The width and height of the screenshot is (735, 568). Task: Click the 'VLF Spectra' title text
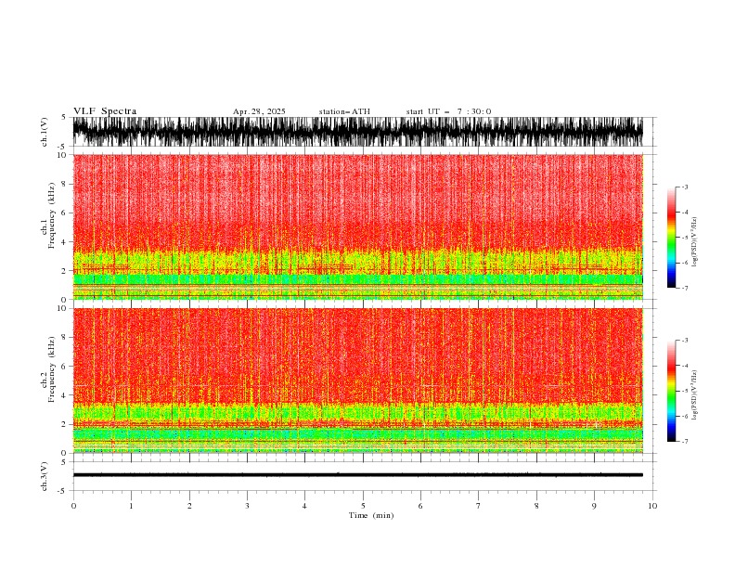[x=105, y=111]
